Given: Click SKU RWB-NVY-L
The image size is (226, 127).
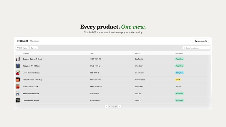Looking at the screenshot, I should [x=95, y=66].
